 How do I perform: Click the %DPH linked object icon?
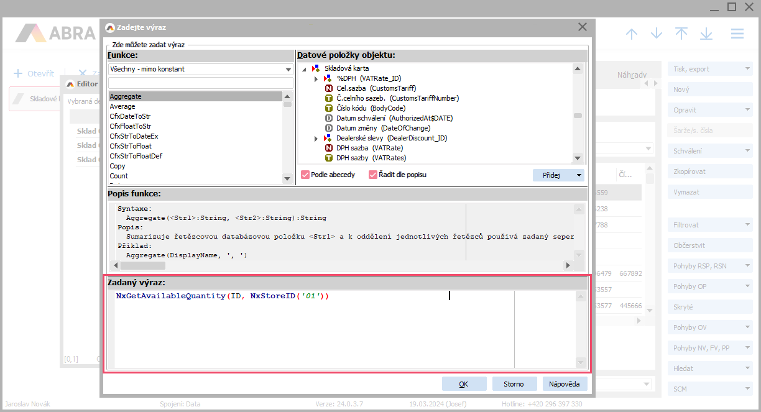[328, 78]
